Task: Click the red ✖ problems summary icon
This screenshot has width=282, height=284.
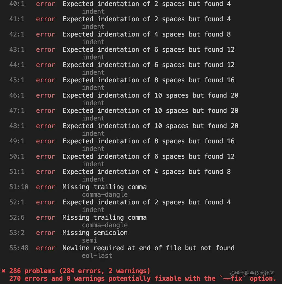Action: 4,271
